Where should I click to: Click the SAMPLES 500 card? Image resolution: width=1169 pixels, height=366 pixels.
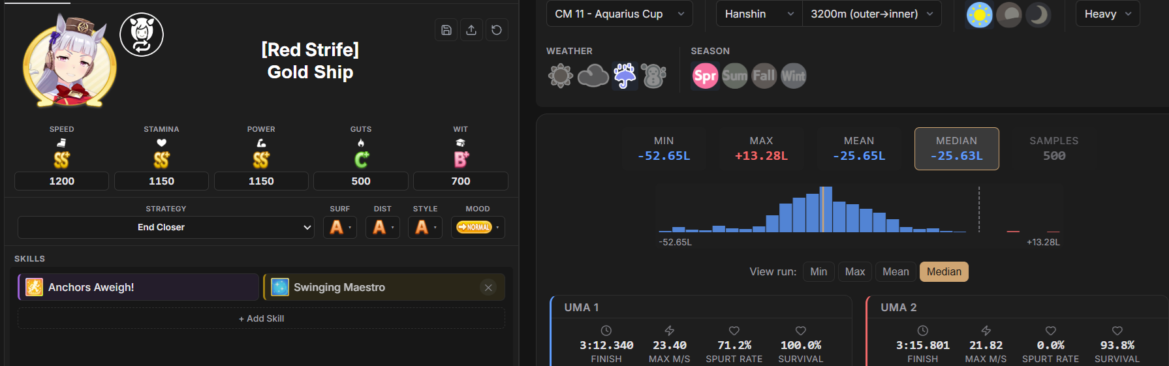(x=1054, y=149)
